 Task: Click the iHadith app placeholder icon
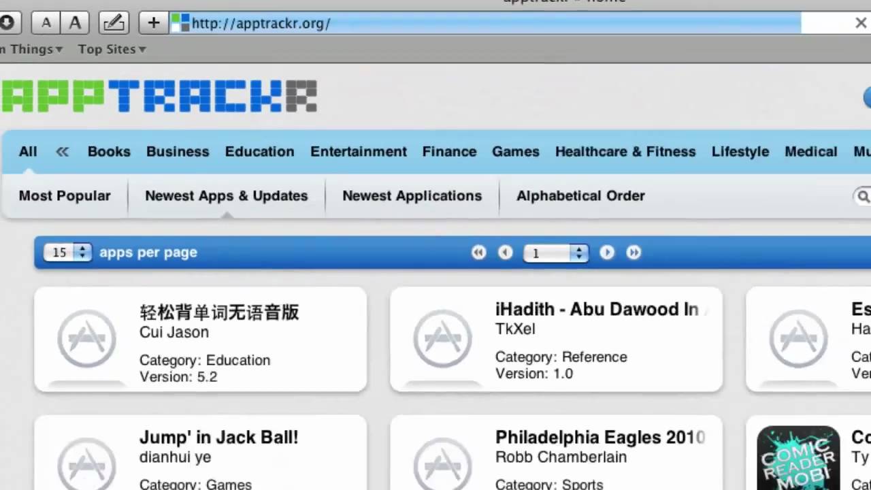(442, 338)
